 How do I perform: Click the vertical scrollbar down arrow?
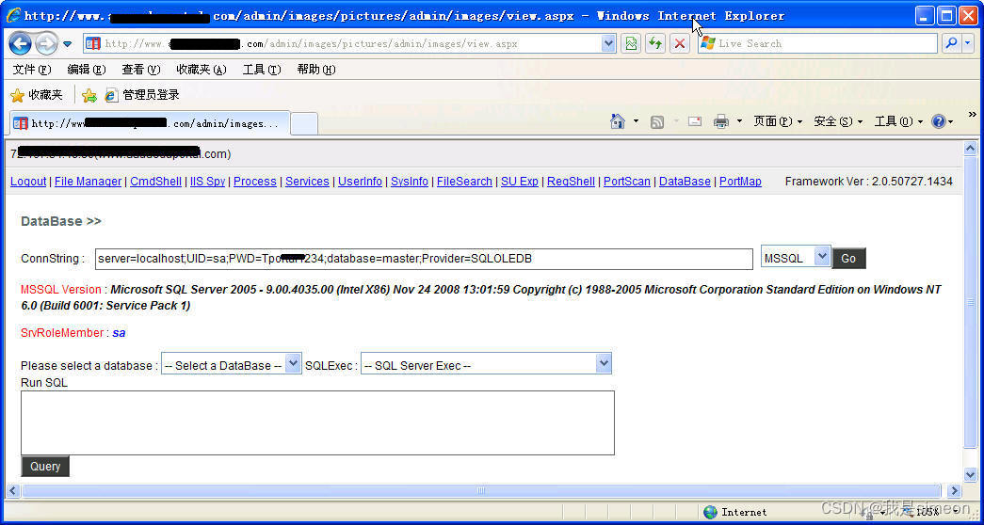[x=970, y=474]
